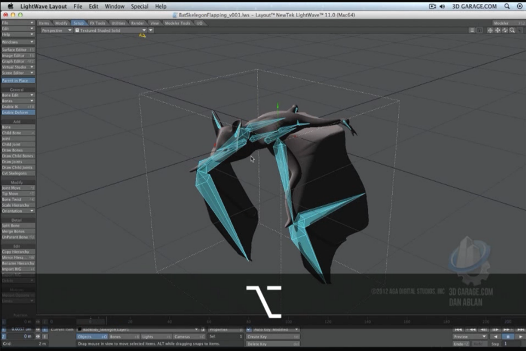This screenshot has width=526, height=351.
Task: Open the Window menu in menu bar
Action: [115, 7]
